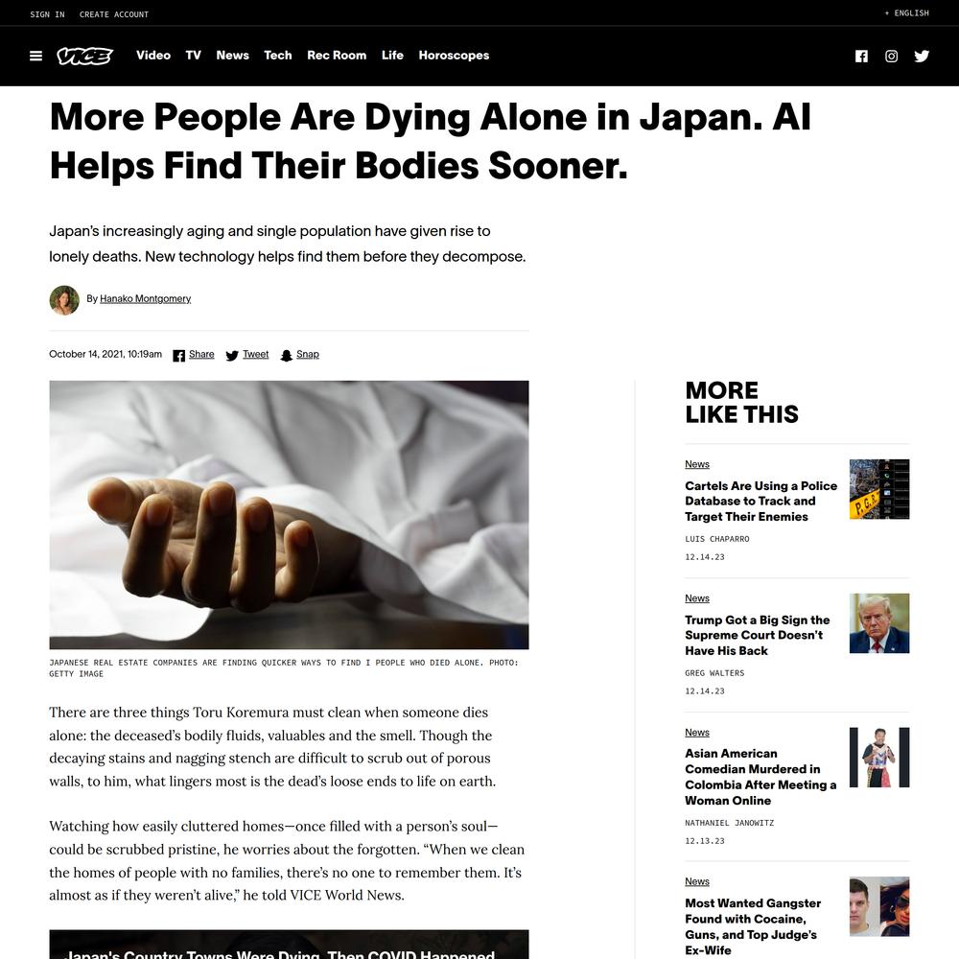Open VICE's Instagram icon in header
The width and height of the screenshot is (959, 959).
tap(891, 57)
